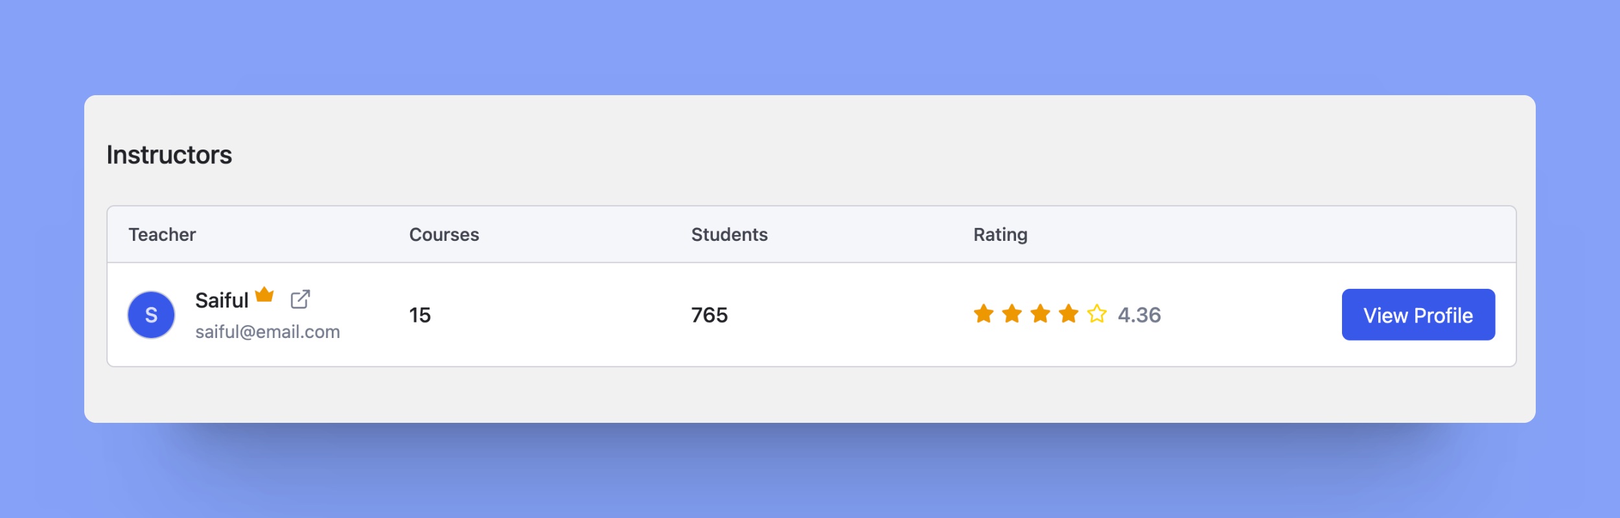The height and width of the screenshot is (518, 1620).
Task: Click the empty fifth rating star
Action: point(1097,314)
